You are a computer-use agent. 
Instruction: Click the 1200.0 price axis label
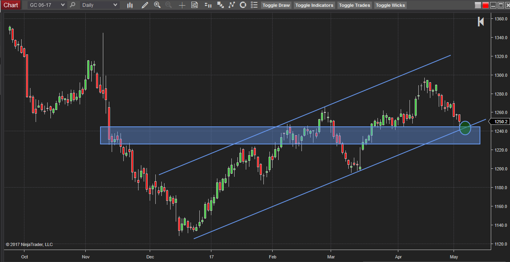[501, 169]
